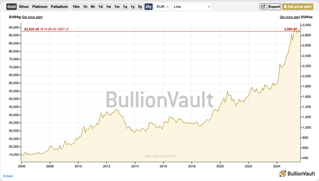
Task: Select the 20y time range
Action: tap(149, 7)
